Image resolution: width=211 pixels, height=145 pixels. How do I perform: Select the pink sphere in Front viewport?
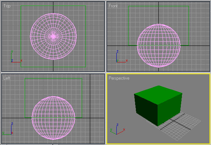[159, 46]
